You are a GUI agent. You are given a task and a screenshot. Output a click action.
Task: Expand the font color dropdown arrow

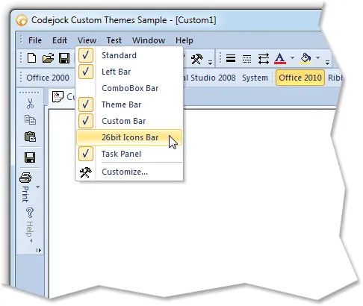click(x=292, y=58)
